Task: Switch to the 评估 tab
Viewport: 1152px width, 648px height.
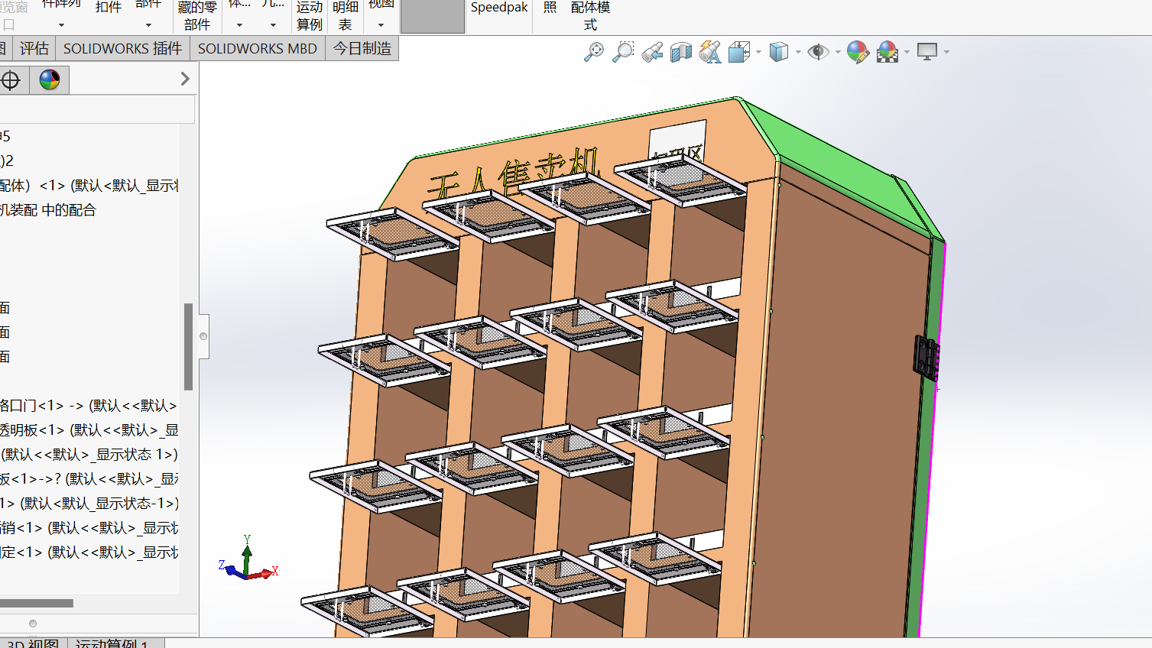Action: [34, 48]
